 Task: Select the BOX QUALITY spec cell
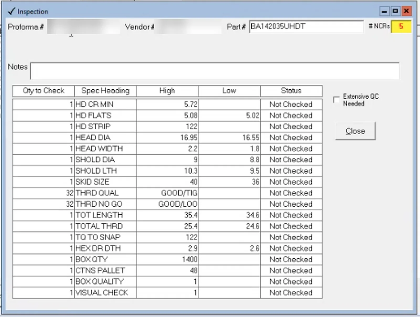(x=106, y=282)
